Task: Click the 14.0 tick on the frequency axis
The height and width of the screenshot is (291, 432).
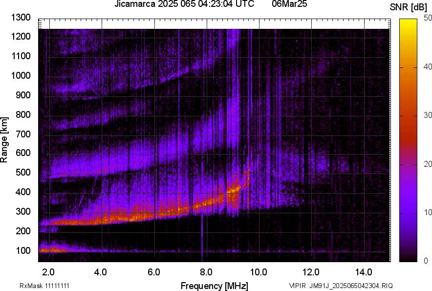Action: point(364,271)
